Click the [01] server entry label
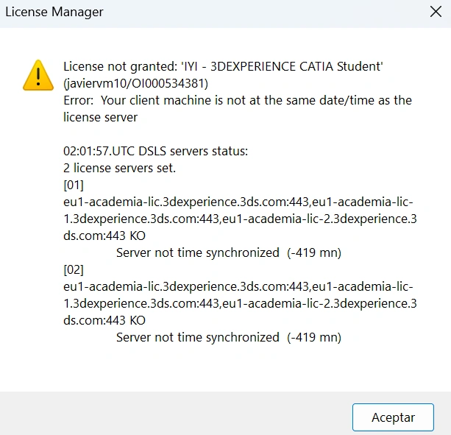The height and width of the screenshot is (435, 451). [74, 185]
